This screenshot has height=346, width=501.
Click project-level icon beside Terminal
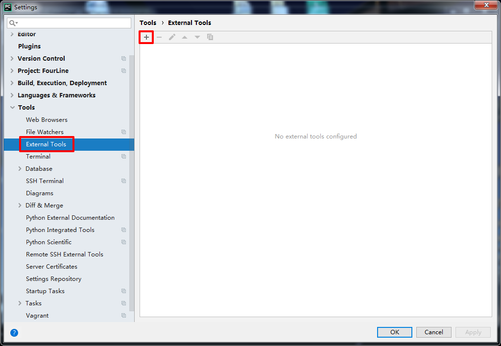(123, 157)
